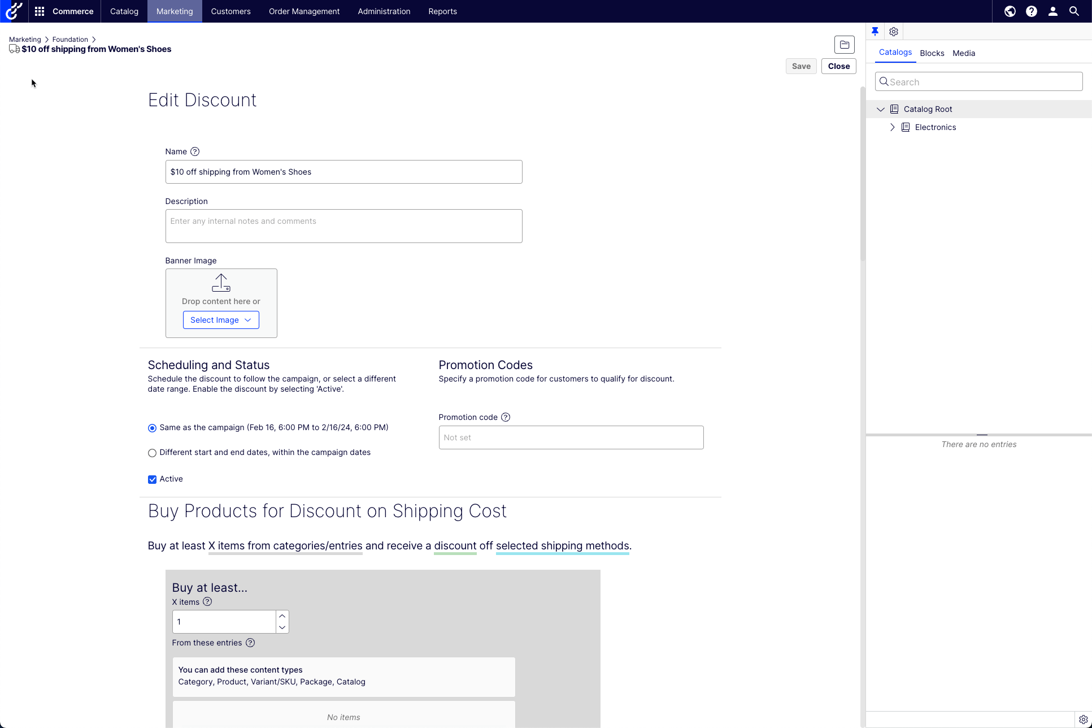Switch to the Blocks tab
The image size is (1092, 728).
coord(932,53)
